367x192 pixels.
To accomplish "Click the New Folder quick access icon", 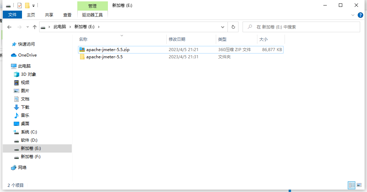I will (x=27, y=5).
